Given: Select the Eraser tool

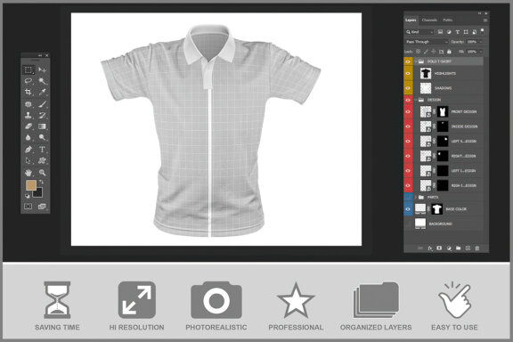Looking at the screenshot, I should tap(28, 126).
